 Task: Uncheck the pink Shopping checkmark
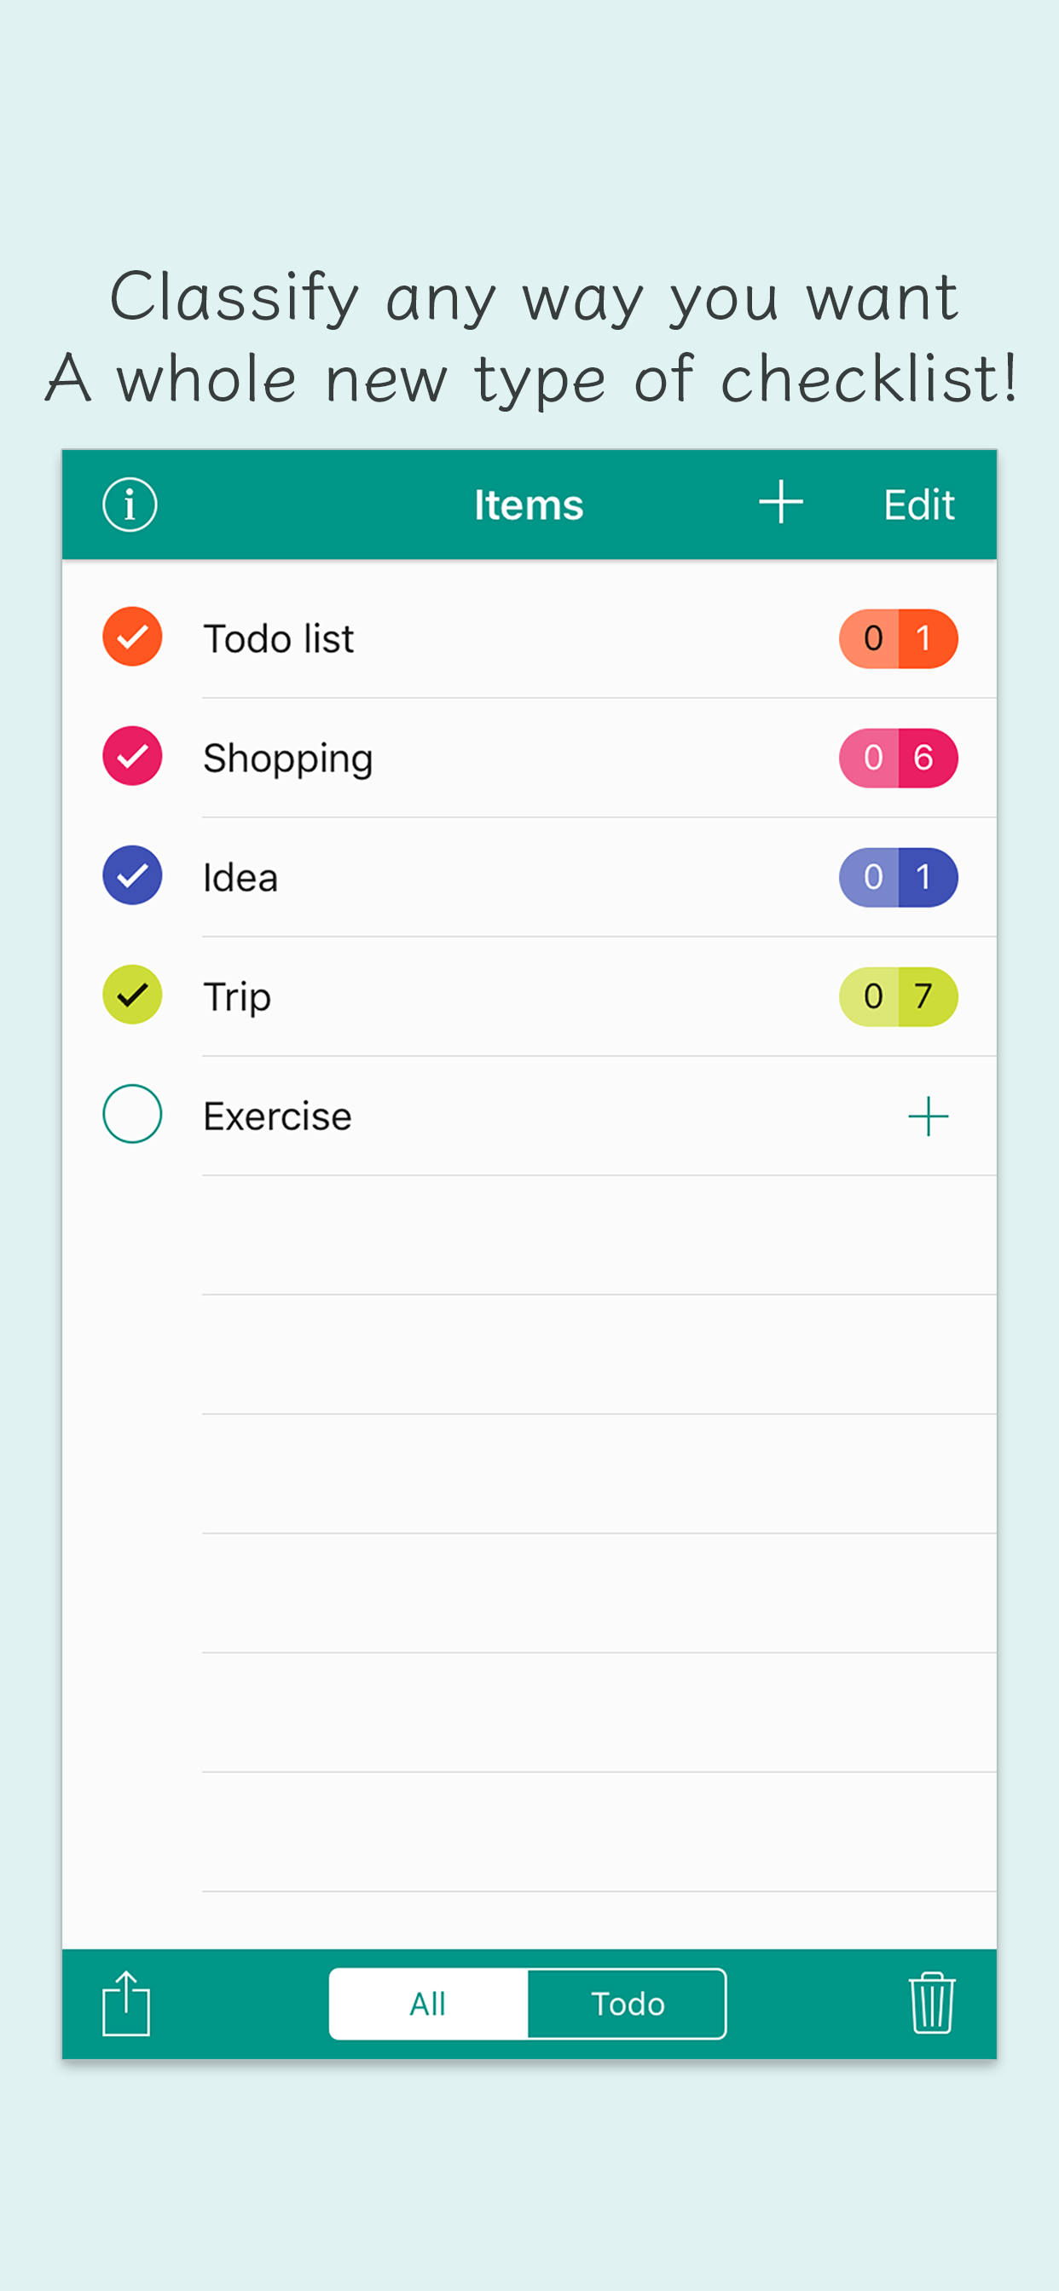click(133, 756)
